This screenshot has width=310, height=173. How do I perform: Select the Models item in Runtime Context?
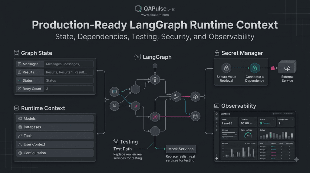(x=55, y=119)
